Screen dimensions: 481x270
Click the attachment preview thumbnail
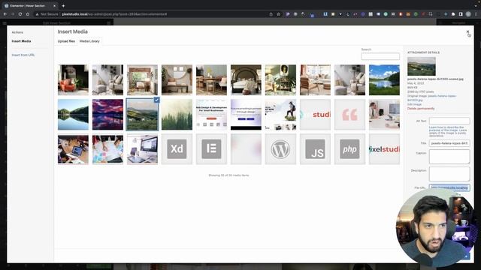pyautogui.click(x=422, y=66)
